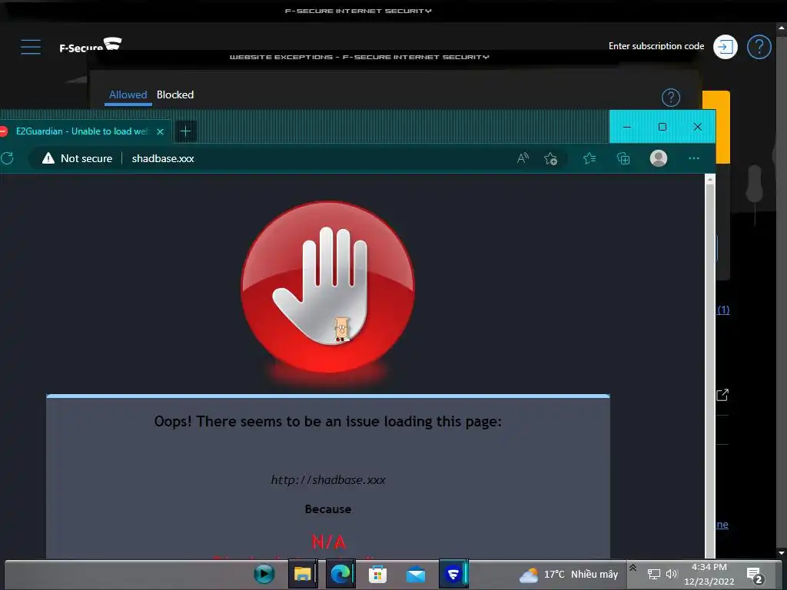Show hidden system tray icons
Viewport: 787px width, 590px height.
coord(633,568)
